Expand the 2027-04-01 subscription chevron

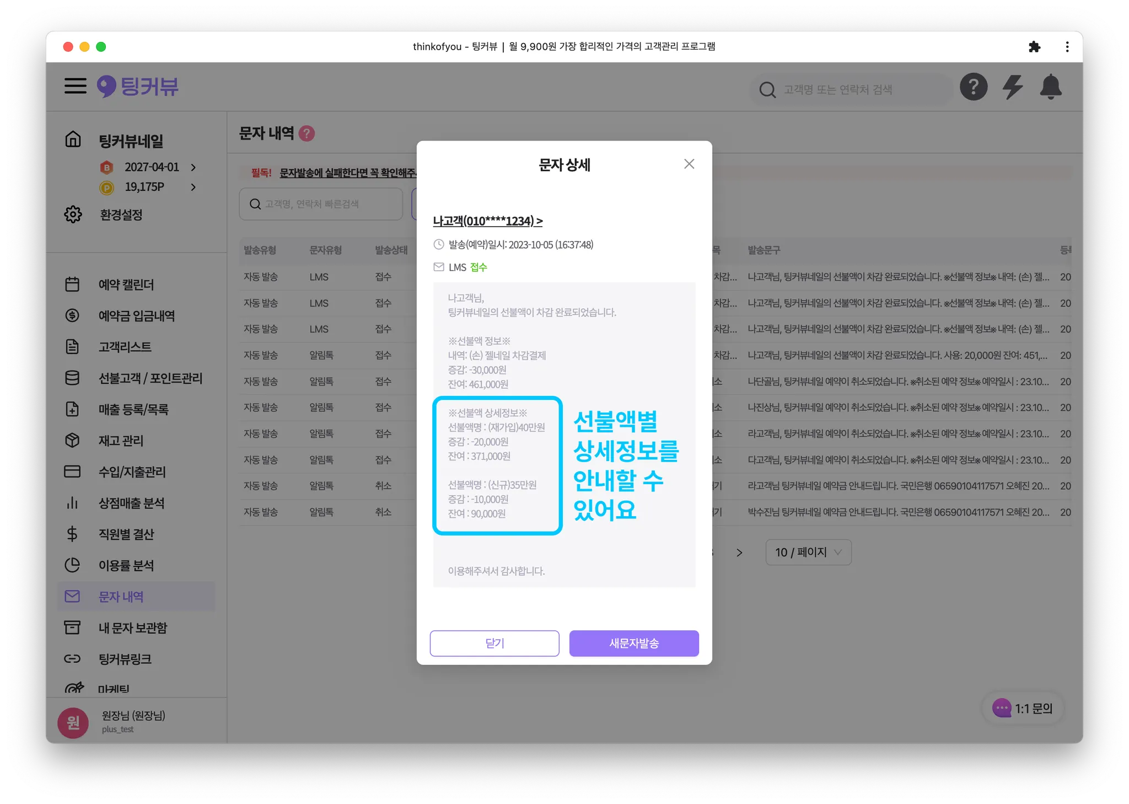click(193, 167)
